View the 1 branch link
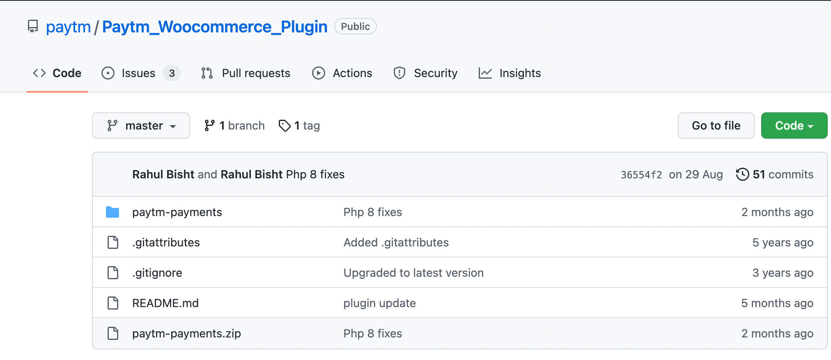 point(234,125)
